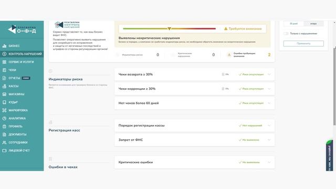Click the Требуется внимание status label
Screen dimensions: 336x189
[x=245, y=29]
